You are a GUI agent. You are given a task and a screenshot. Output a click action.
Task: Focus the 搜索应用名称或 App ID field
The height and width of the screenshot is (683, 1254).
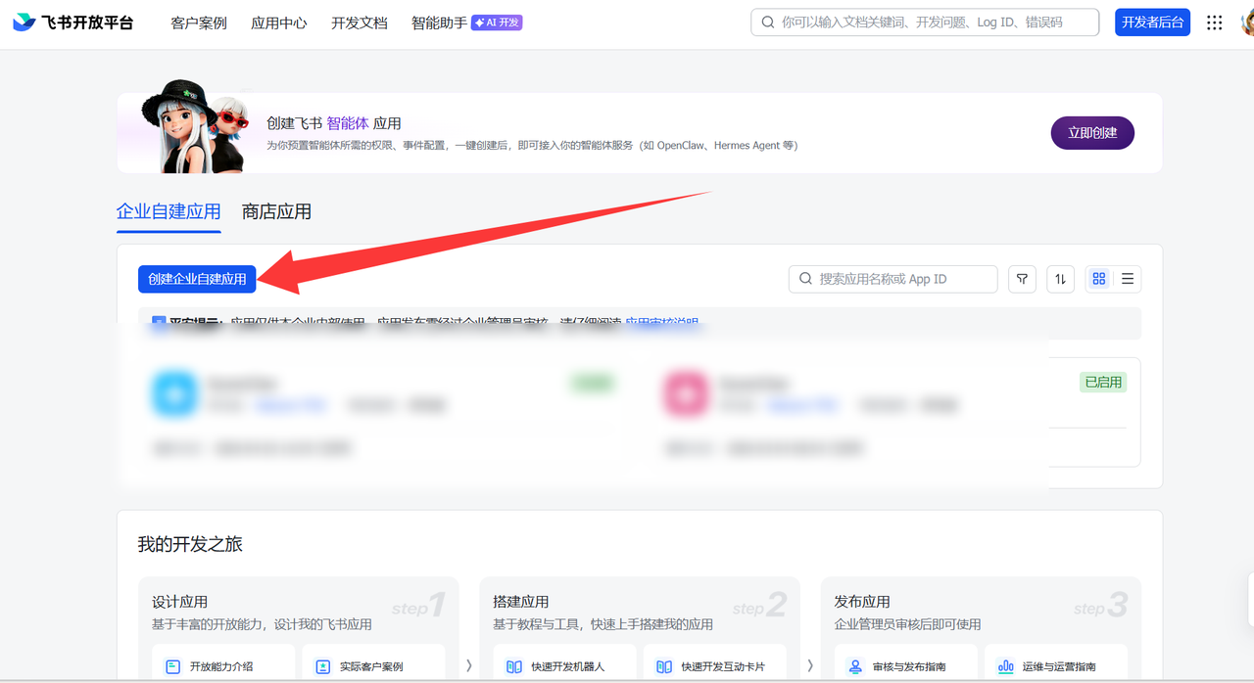(x=892, y=279)
